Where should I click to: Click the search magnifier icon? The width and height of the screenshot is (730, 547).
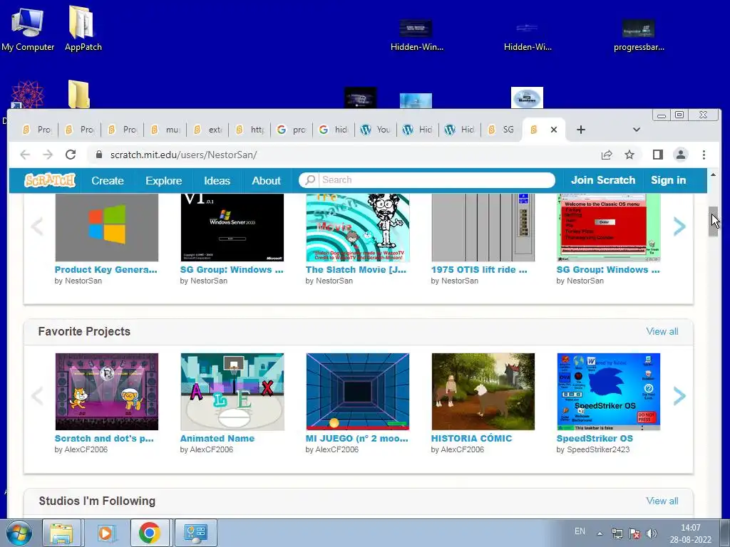(x=310, y=180)
